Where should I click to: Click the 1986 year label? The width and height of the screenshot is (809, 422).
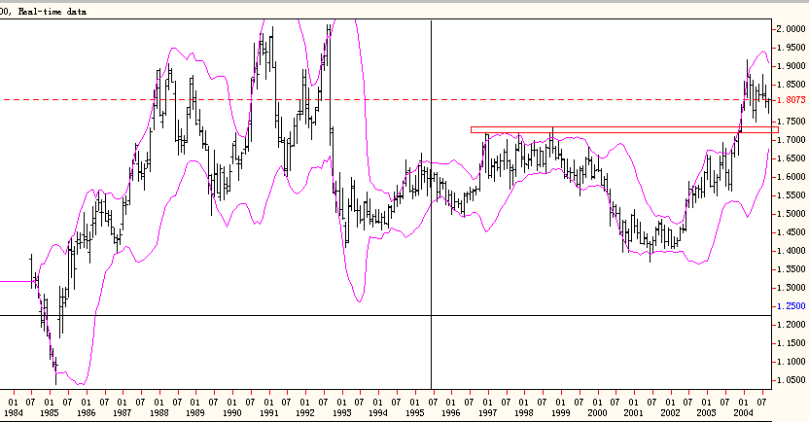coord(86,412)
